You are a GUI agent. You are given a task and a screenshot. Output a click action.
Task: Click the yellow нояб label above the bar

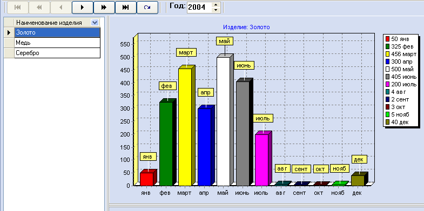click(340, 168)
